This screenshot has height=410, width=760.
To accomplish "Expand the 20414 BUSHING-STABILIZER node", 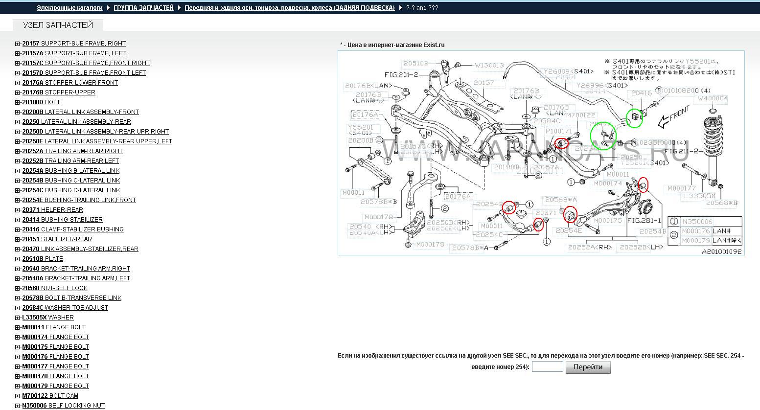I will point(18,220).
